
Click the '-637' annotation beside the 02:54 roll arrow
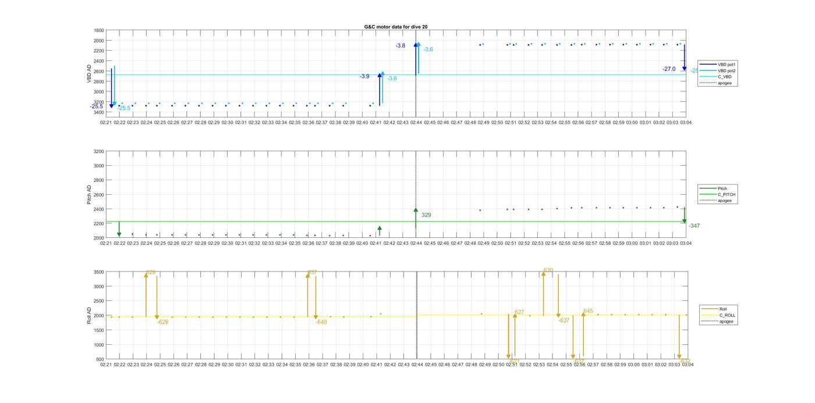tap(564, 320)
